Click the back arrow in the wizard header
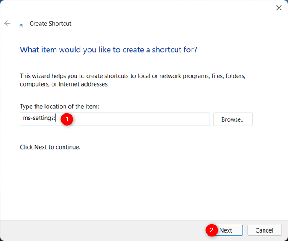Screen dimensions: 288x241 [8, 23]
